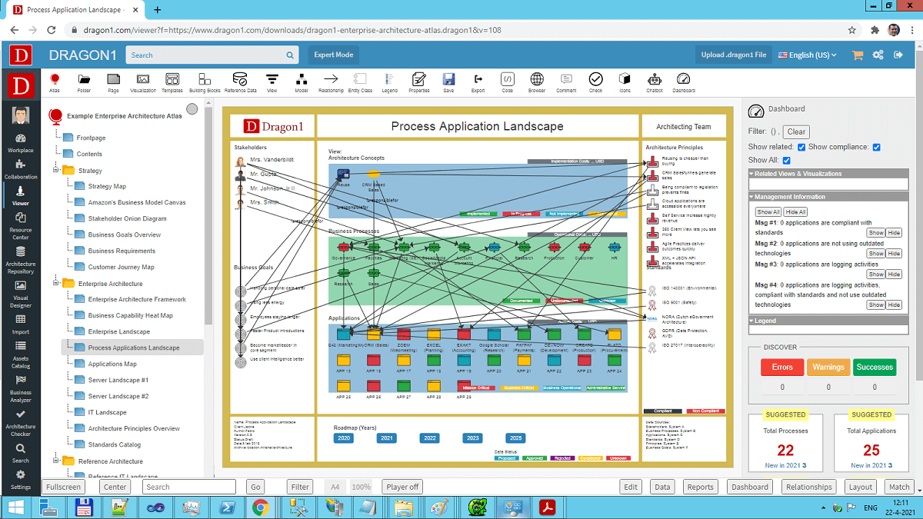Click the Dashboard gauge toolbar icon

[x=685, y=82]
